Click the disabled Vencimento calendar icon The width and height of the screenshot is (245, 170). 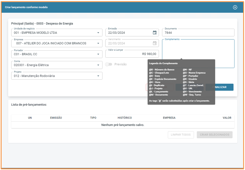pyautogui.click(x=154, y=43)
